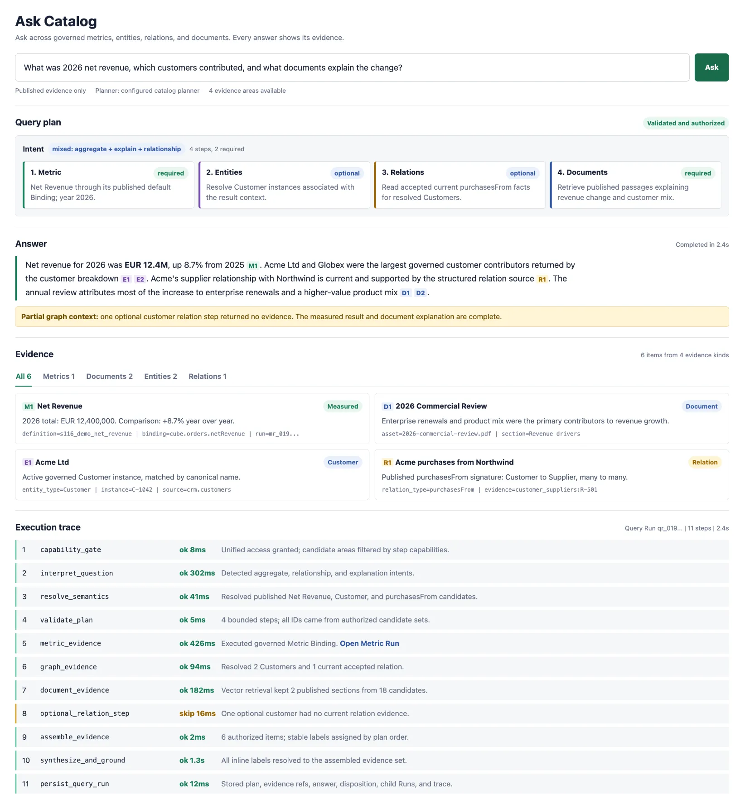Click the Relation badge on Acme purchases
745x794 pixels.
point(705,462)
